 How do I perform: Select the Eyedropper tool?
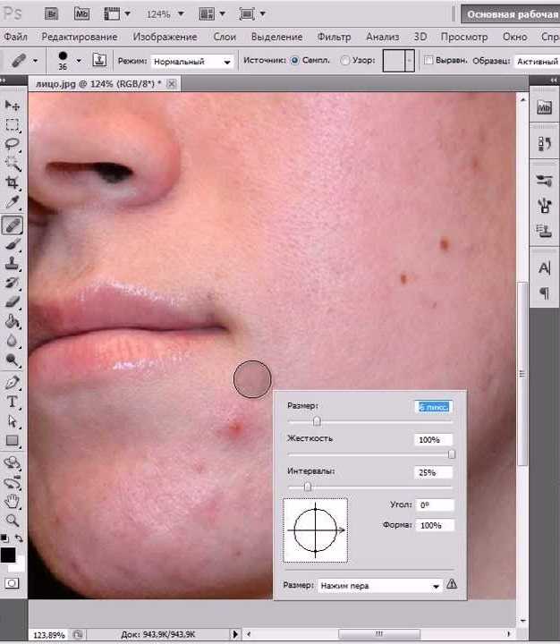[13, 202]
